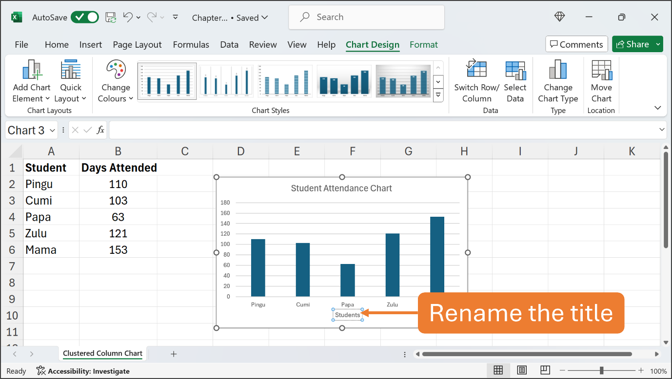This screenshot has width=672, height=379.
Task: Click zoom out minus button
Action: tap(562, 371)
